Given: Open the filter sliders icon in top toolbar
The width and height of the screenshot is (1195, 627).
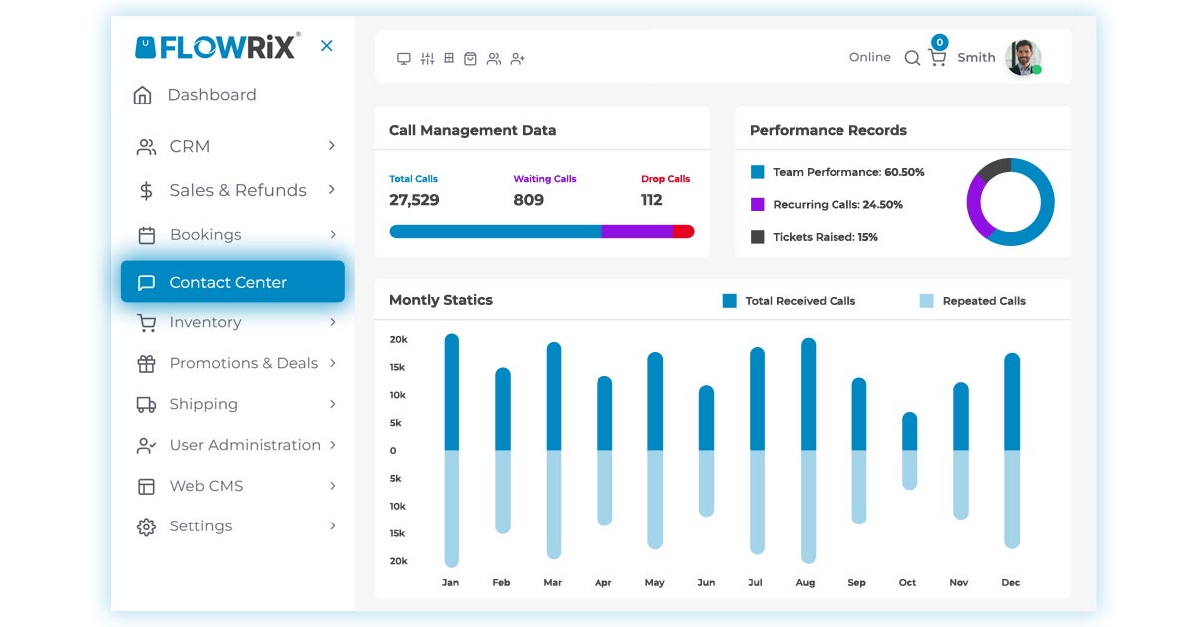Looking at the screenshot, I should pos(426,58).
